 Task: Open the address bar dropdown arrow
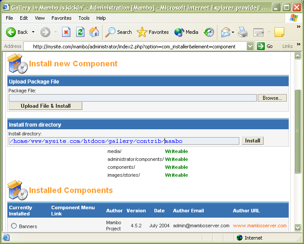pos(250,46)
